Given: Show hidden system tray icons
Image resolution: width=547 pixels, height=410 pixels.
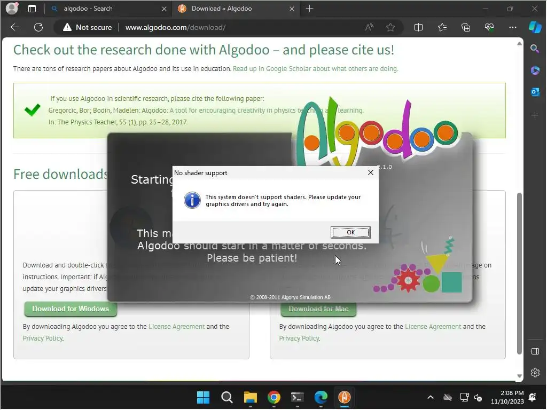Looking at the screenshot, I should pos(431,397).
